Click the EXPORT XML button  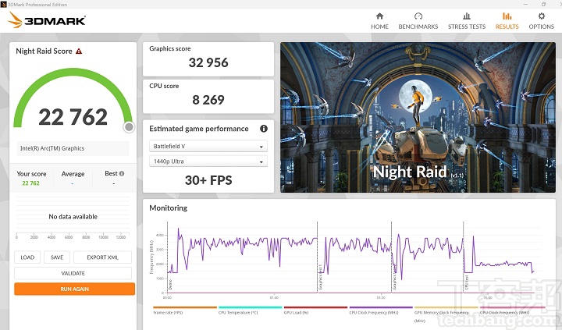(x=102, y=257)
